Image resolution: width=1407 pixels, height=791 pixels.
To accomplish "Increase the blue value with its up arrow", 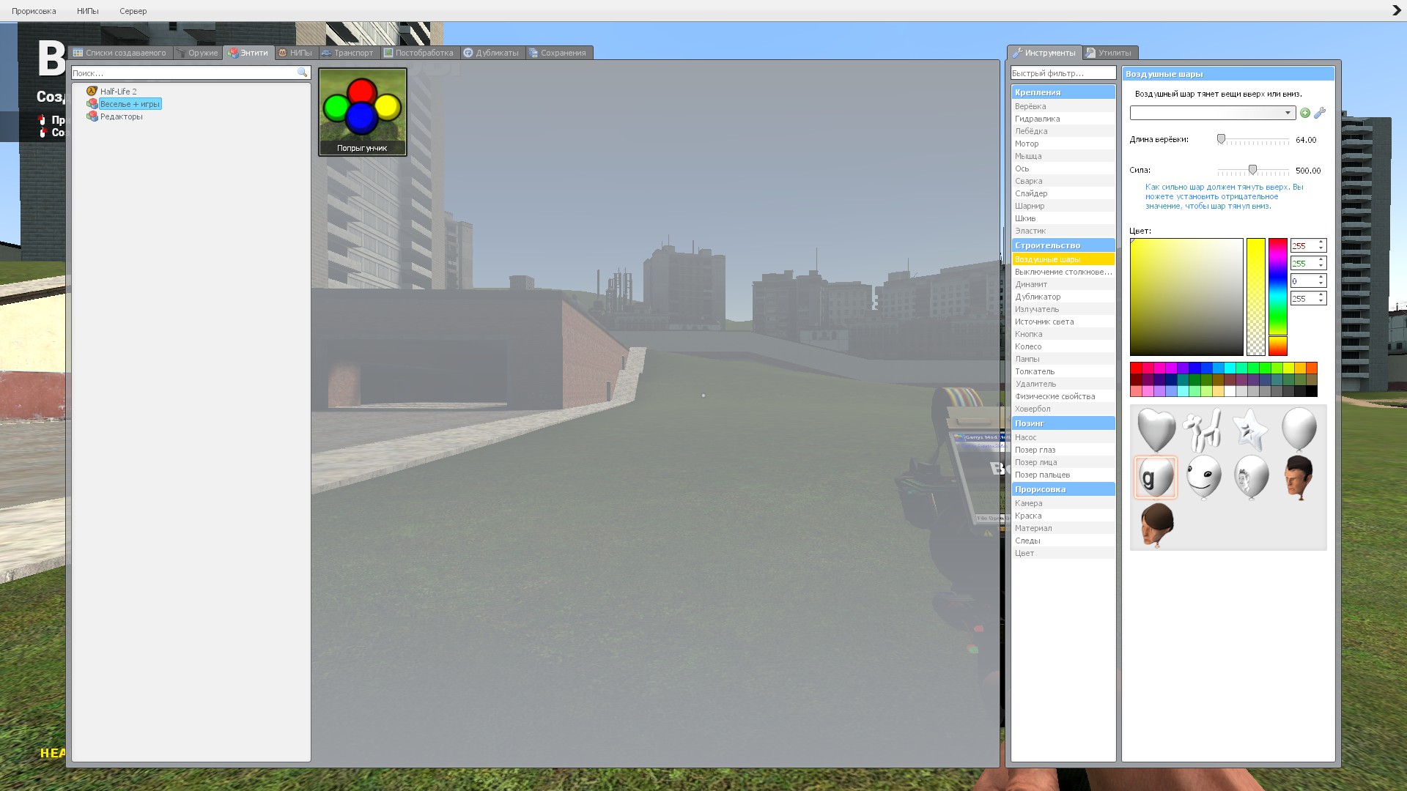I will coord(1321,278).
